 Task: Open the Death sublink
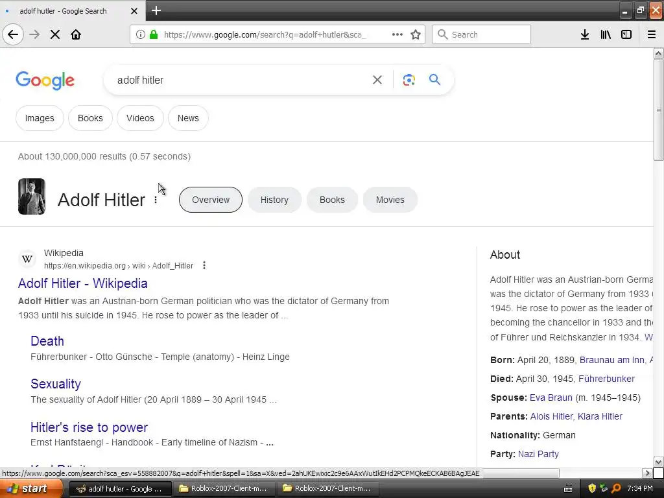(47, 341)
